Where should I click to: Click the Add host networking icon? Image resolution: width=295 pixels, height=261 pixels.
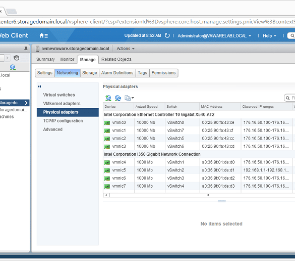(108, 98)
